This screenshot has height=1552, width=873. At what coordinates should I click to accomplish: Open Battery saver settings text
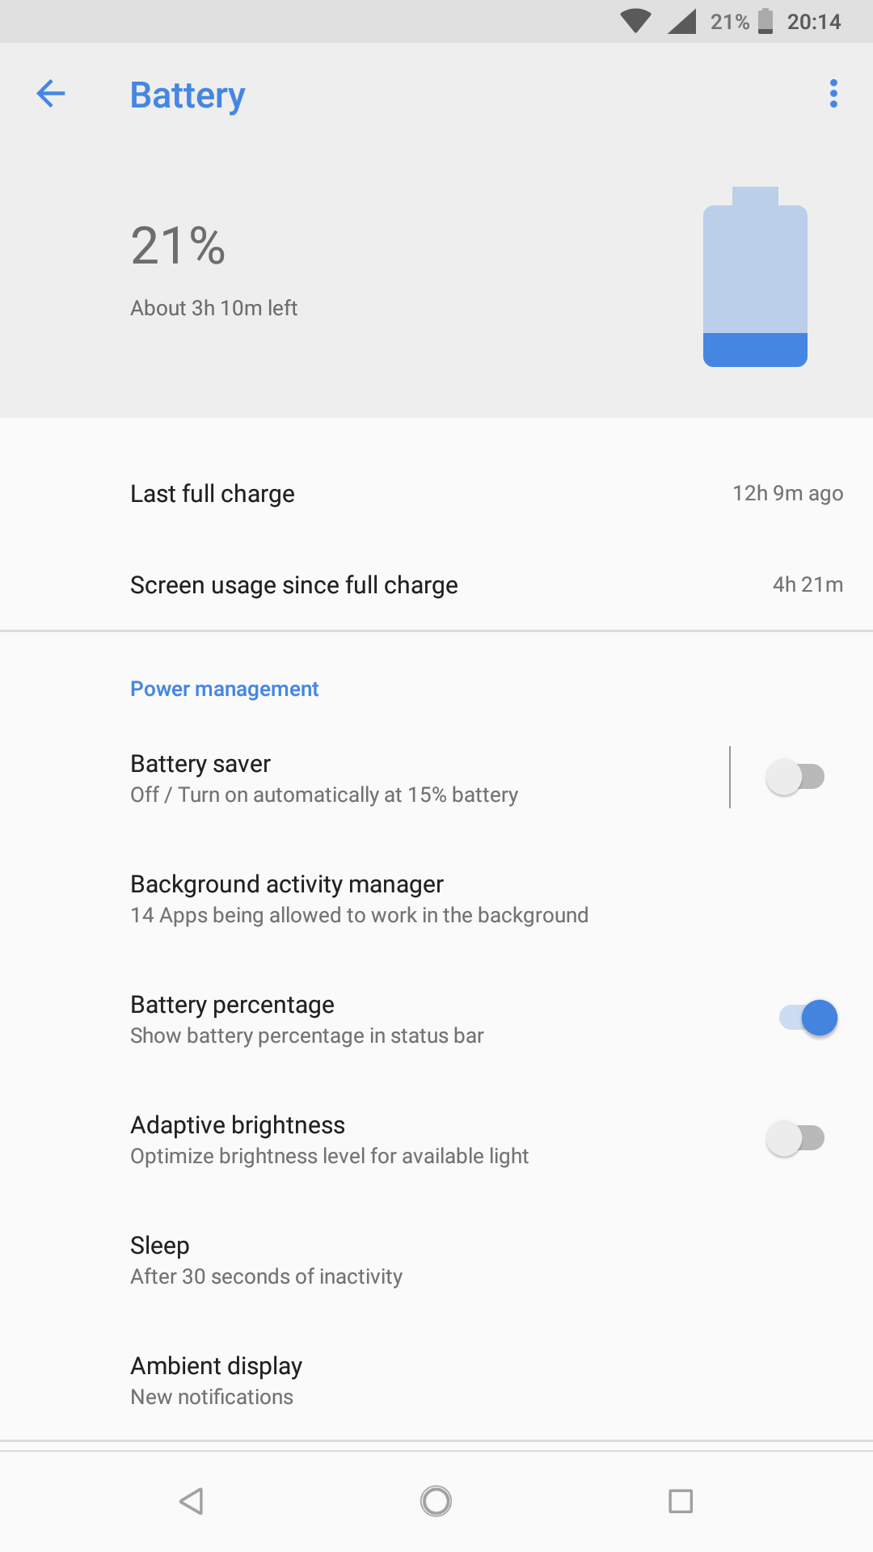323,778
